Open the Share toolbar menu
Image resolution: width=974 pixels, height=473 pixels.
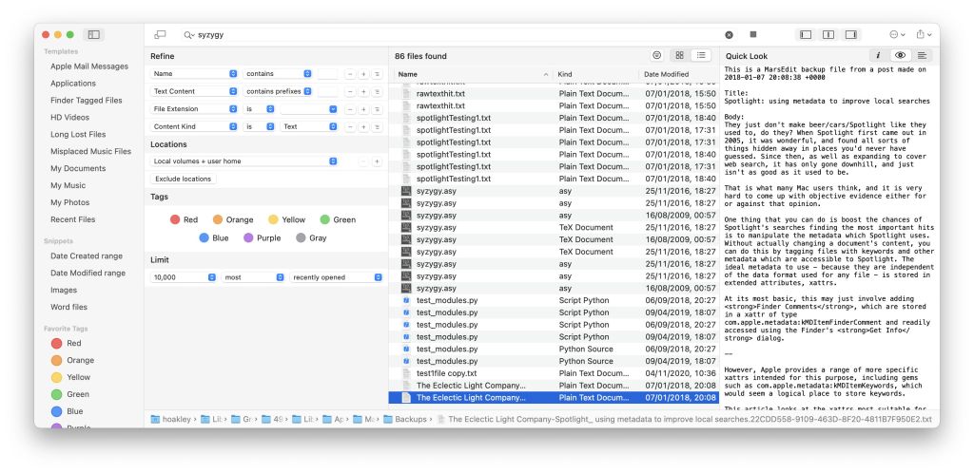click(924, 34)
